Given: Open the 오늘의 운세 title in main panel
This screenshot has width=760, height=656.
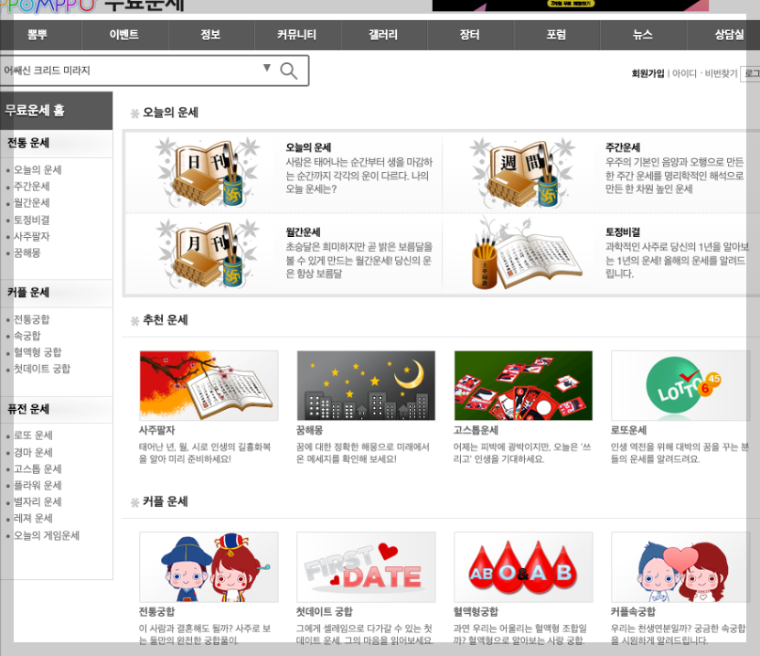Looking at the screenshot, I should coord(308,147).
